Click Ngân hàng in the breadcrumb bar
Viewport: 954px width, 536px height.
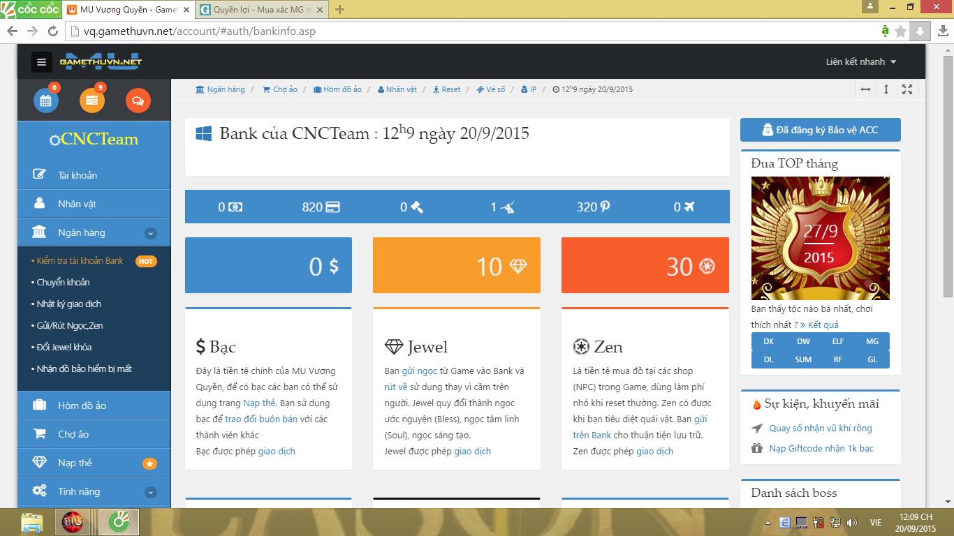(x=220, y=89)
